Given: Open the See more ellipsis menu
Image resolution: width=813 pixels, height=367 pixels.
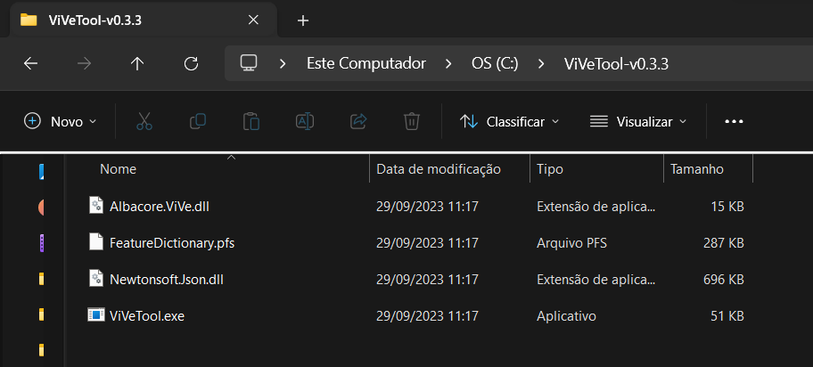Looking at the screenshot, I should (735, 122).
